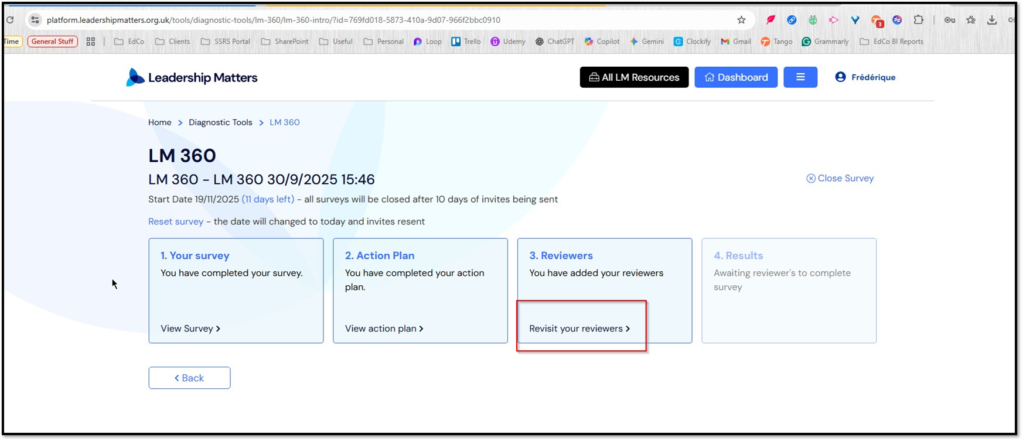Viewport: 1023px width, 441px height.
Task: Open the Clockify bookmark
Action: point(692,42)
